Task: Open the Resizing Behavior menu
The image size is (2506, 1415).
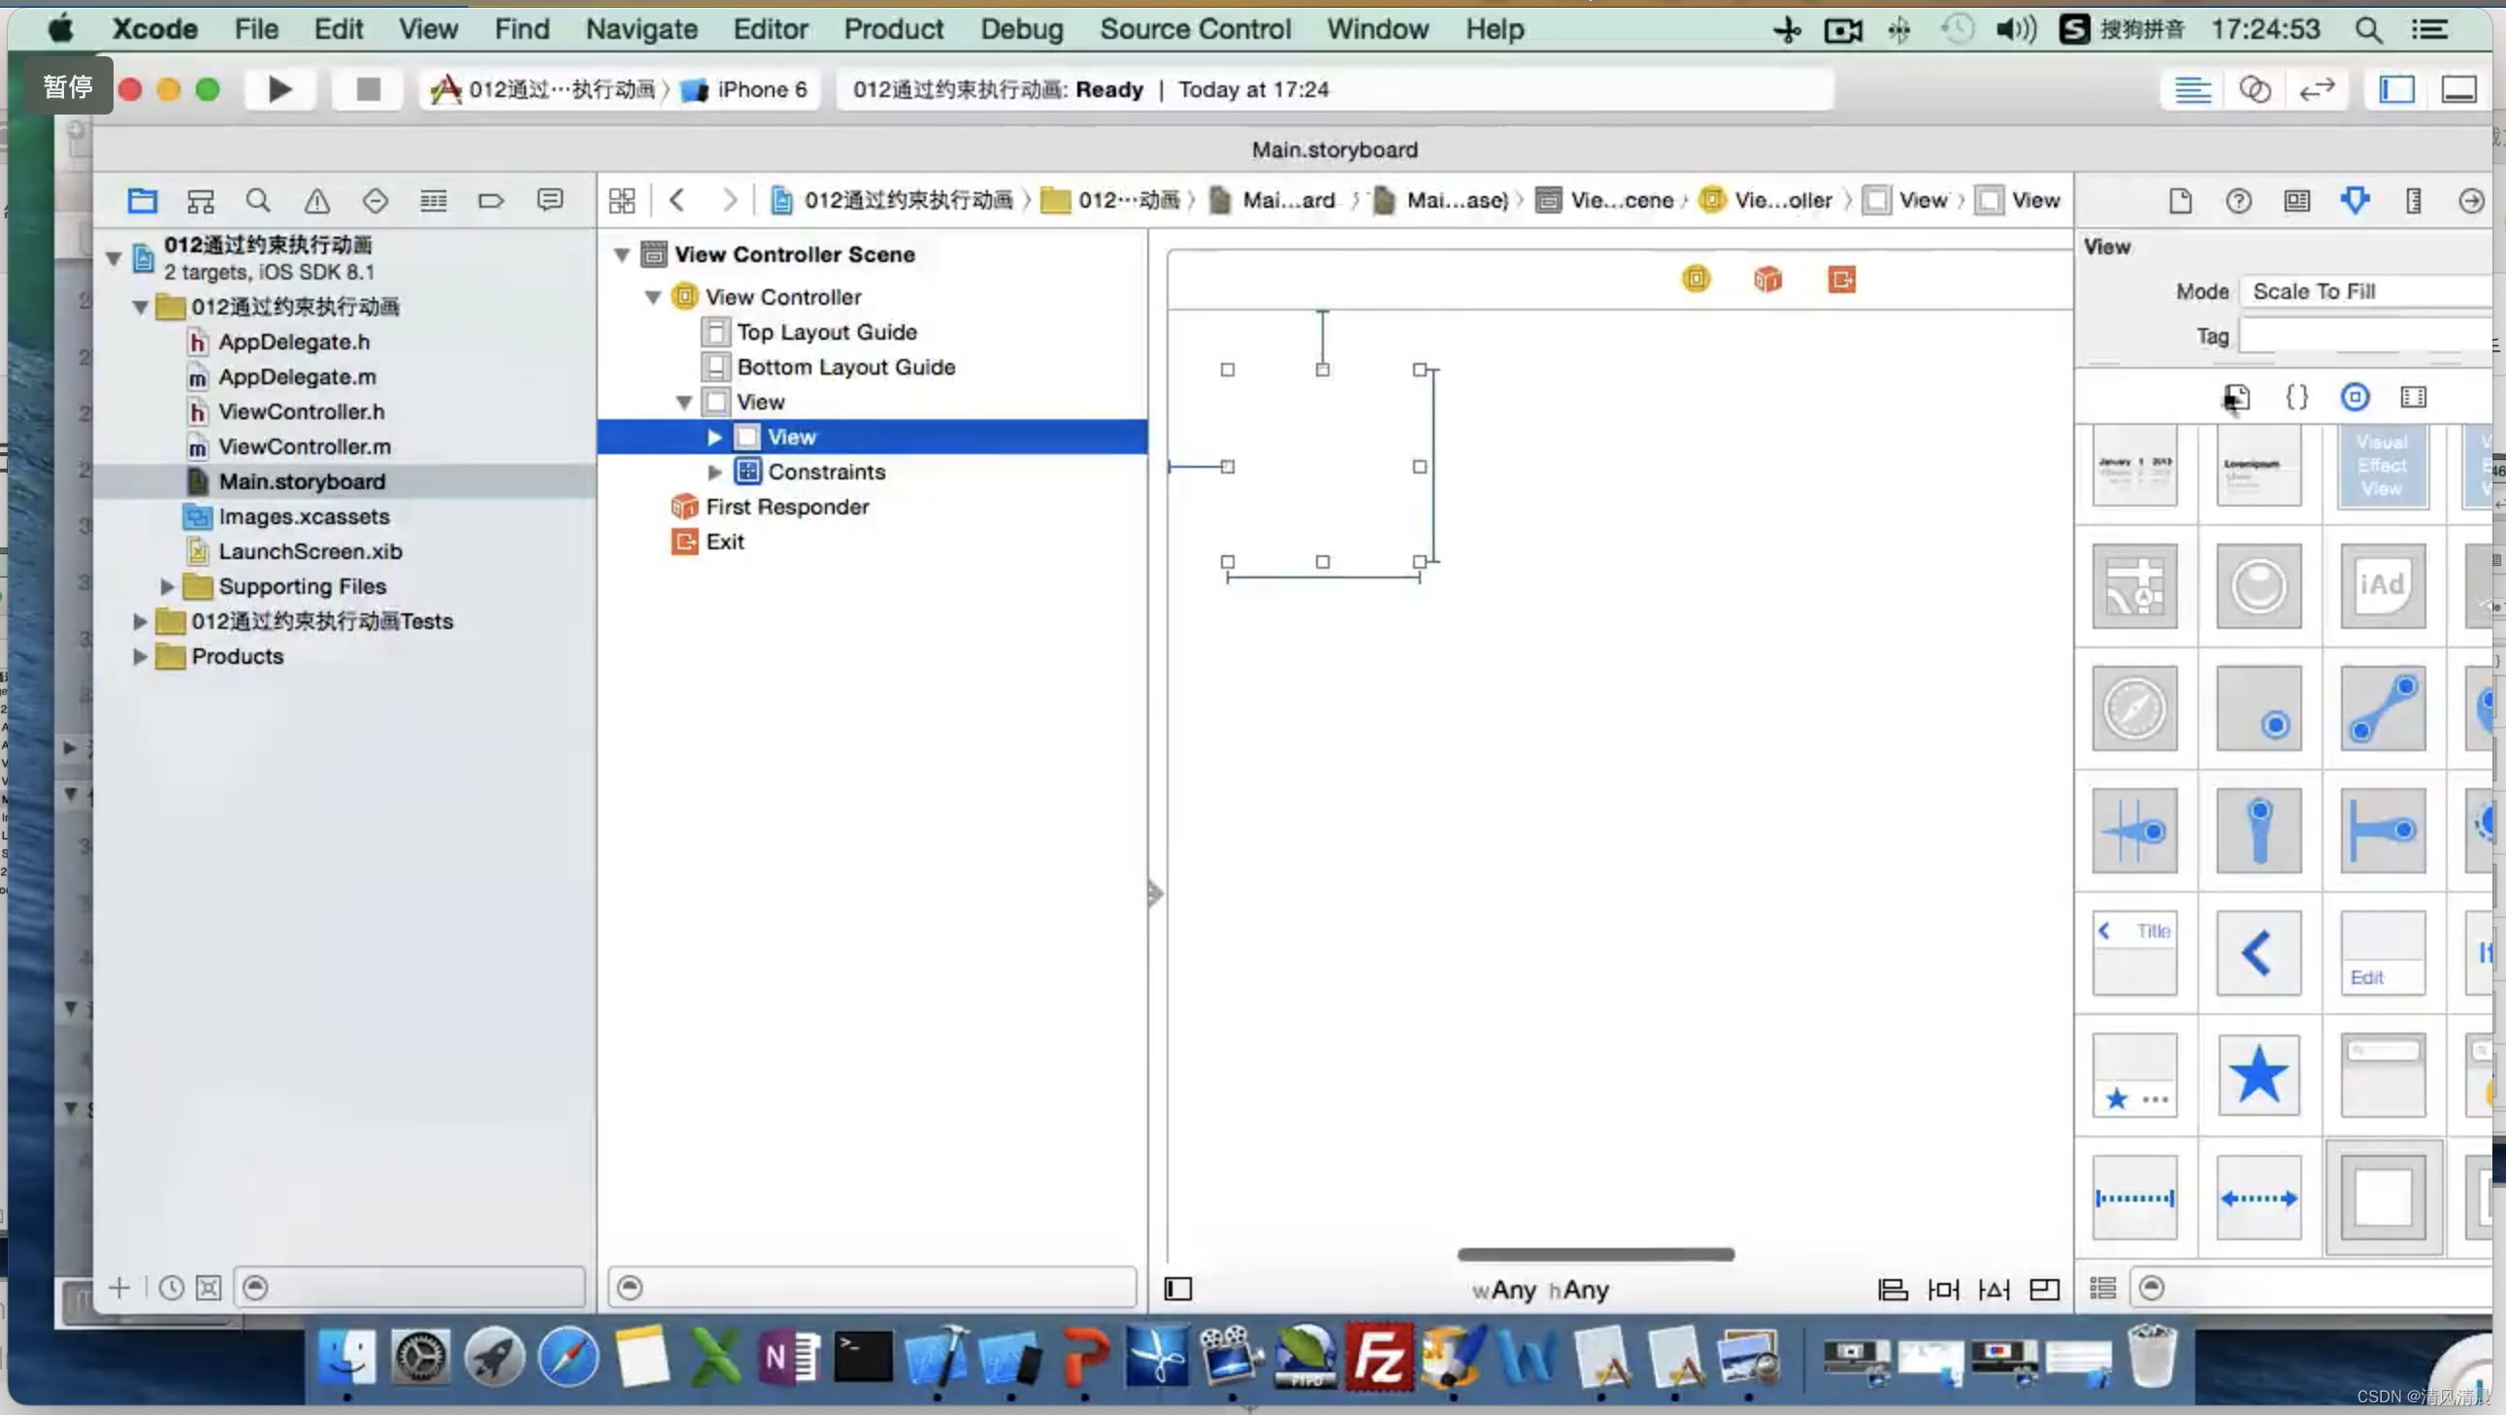Action: tap(2045, 1289)
